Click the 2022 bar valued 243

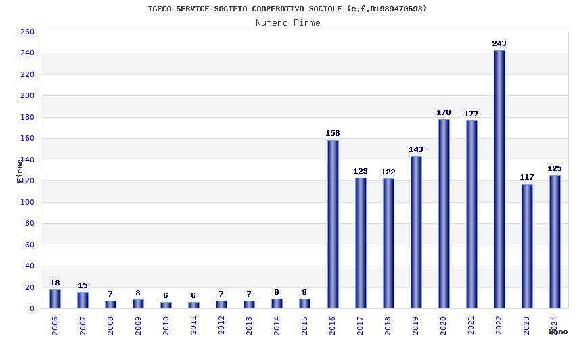pyautogui.click(x=499, y=179)
